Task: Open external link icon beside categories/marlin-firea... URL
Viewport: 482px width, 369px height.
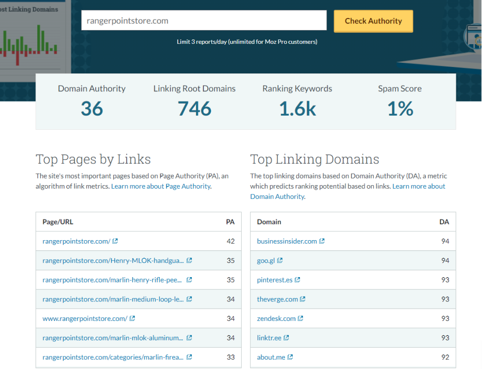Action: click(x=189, y=357)
